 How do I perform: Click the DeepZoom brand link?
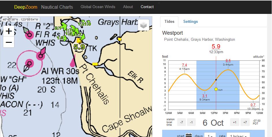click(26, 7)
